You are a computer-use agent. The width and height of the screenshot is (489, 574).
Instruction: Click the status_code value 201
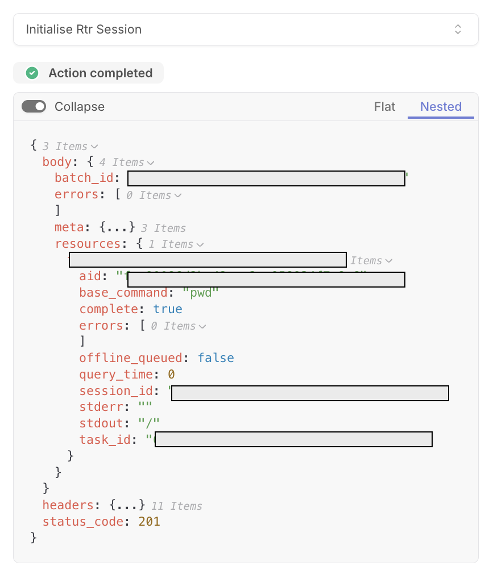(x=149, y=521)
